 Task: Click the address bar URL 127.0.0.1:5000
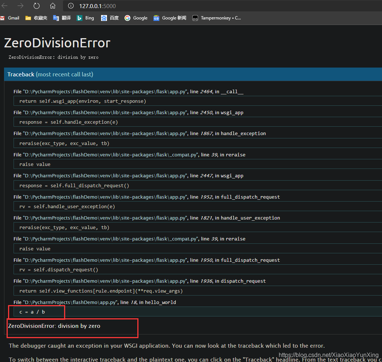(97, 6)
